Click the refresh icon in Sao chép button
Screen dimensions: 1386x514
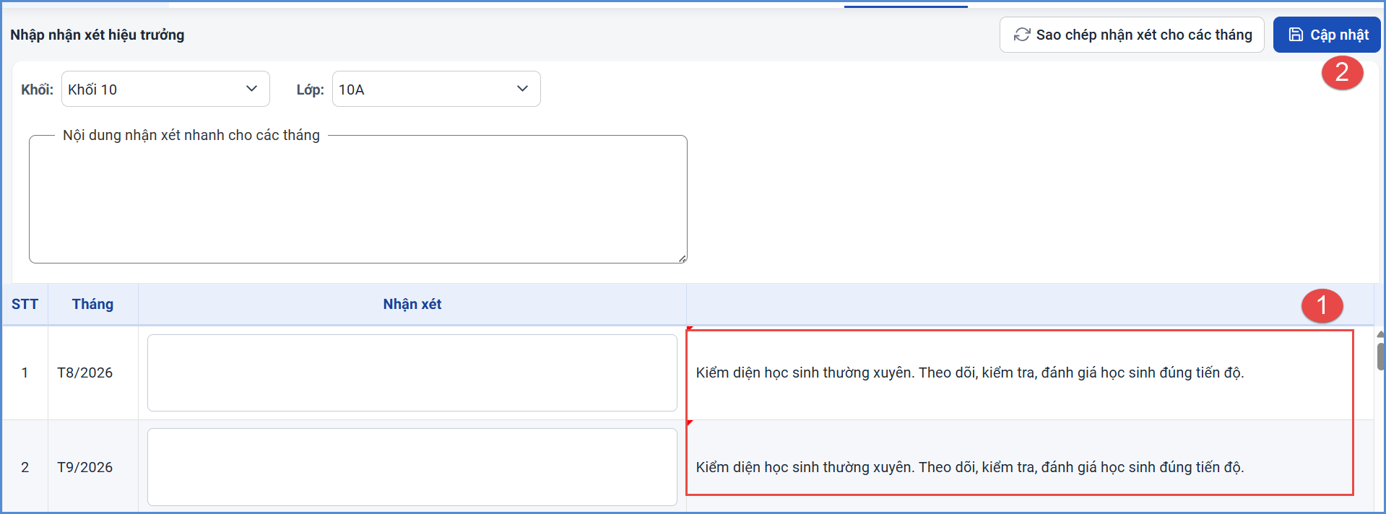coord(1022,35)
